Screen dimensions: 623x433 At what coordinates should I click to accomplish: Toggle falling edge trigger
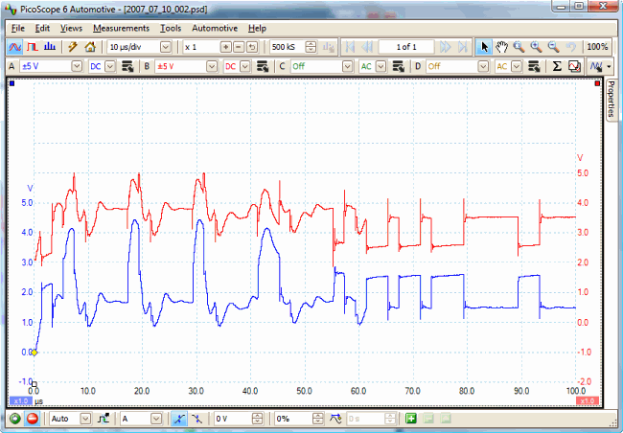[x=196, y=419]
